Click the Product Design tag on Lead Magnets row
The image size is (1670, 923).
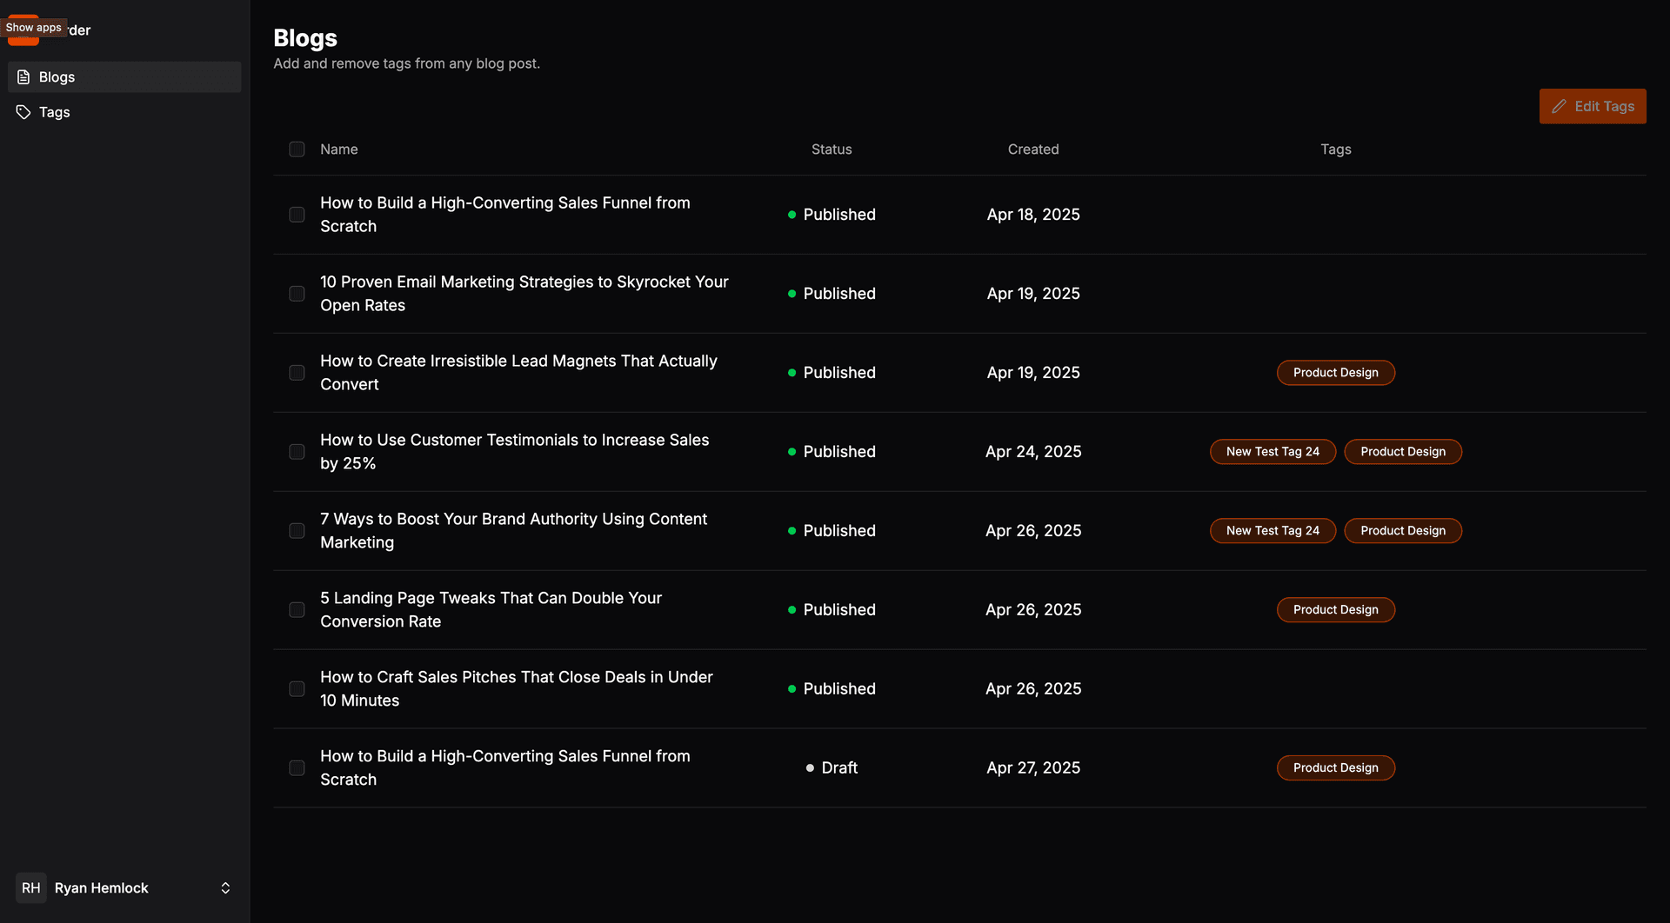1335,373
